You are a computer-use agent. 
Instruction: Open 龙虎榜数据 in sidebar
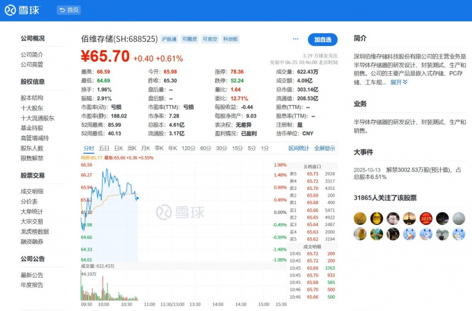point(34,232)
